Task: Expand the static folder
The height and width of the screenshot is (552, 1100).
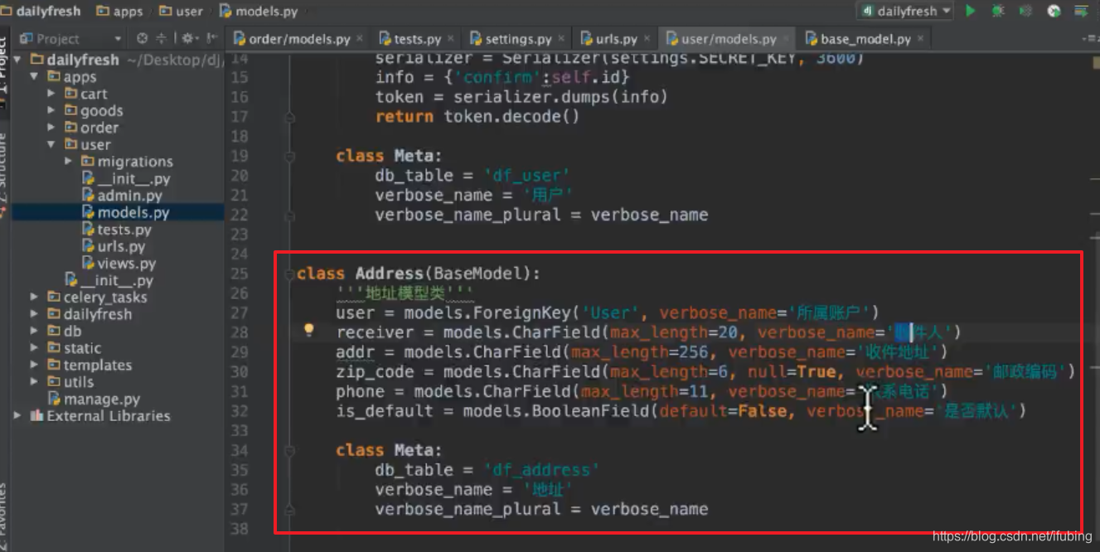Action: 35,348
